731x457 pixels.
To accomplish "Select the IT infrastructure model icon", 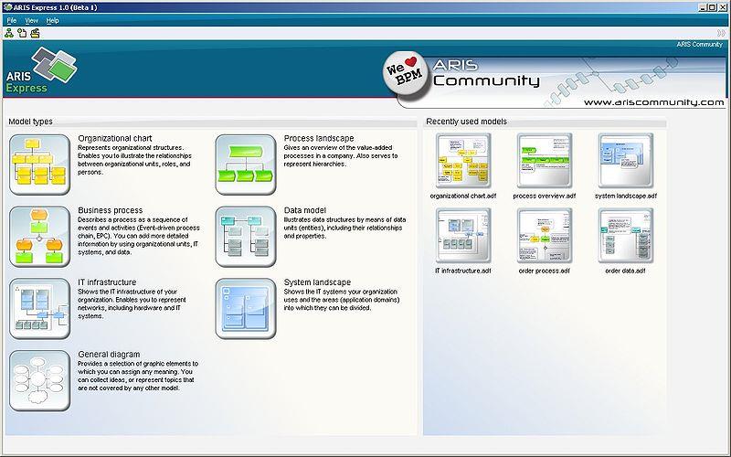I will [39, 308].
